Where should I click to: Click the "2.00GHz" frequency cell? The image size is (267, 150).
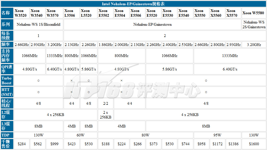[x=122, y=45]
